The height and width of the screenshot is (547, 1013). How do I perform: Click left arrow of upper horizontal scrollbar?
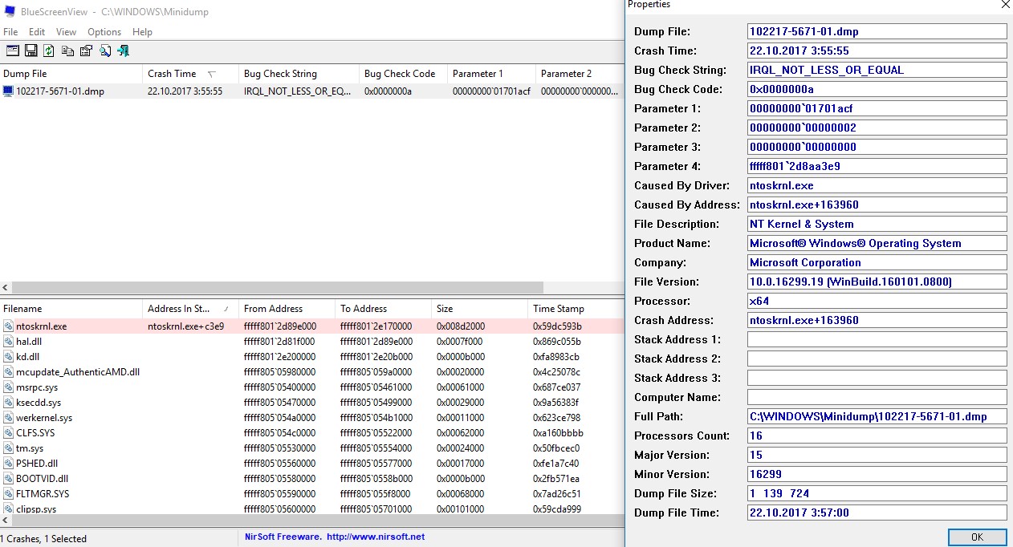(x=6, y=287)
